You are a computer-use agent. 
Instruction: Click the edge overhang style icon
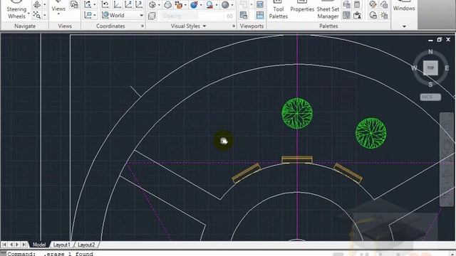point(209,5)
